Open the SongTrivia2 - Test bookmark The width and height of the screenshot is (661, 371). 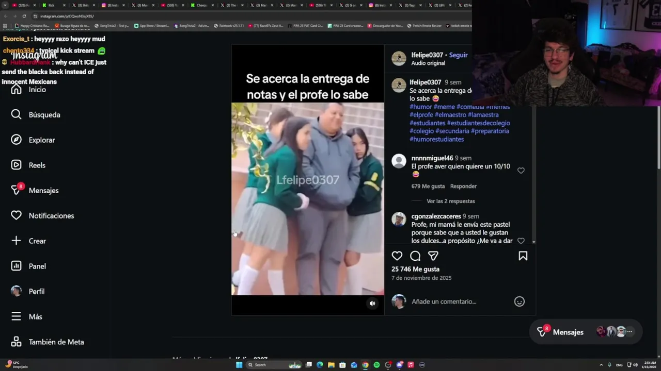pyautogui.click(x=112, y=26)
